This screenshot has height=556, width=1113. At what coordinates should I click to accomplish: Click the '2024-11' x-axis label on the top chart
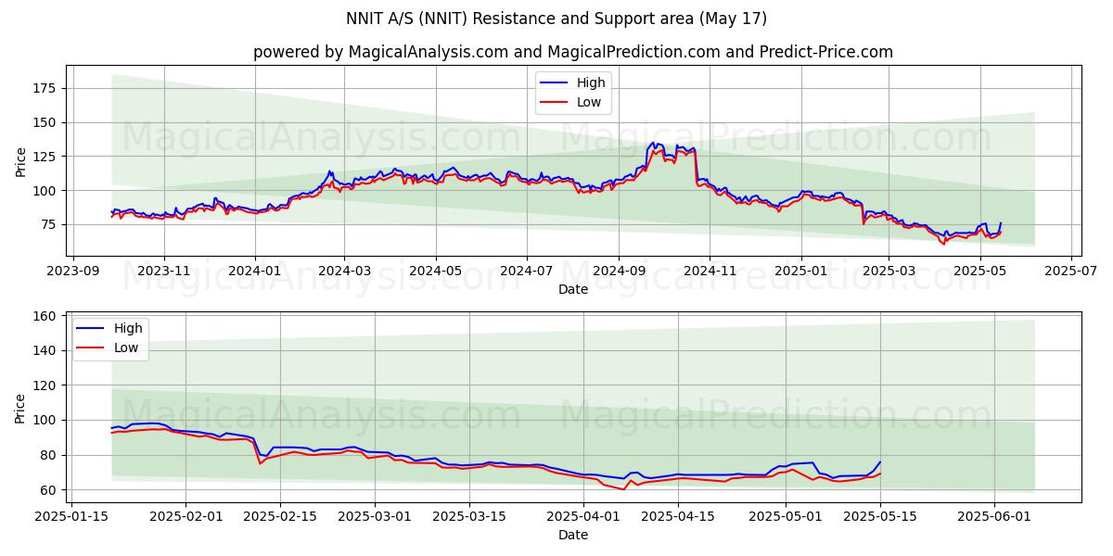(x=710, y=272)
